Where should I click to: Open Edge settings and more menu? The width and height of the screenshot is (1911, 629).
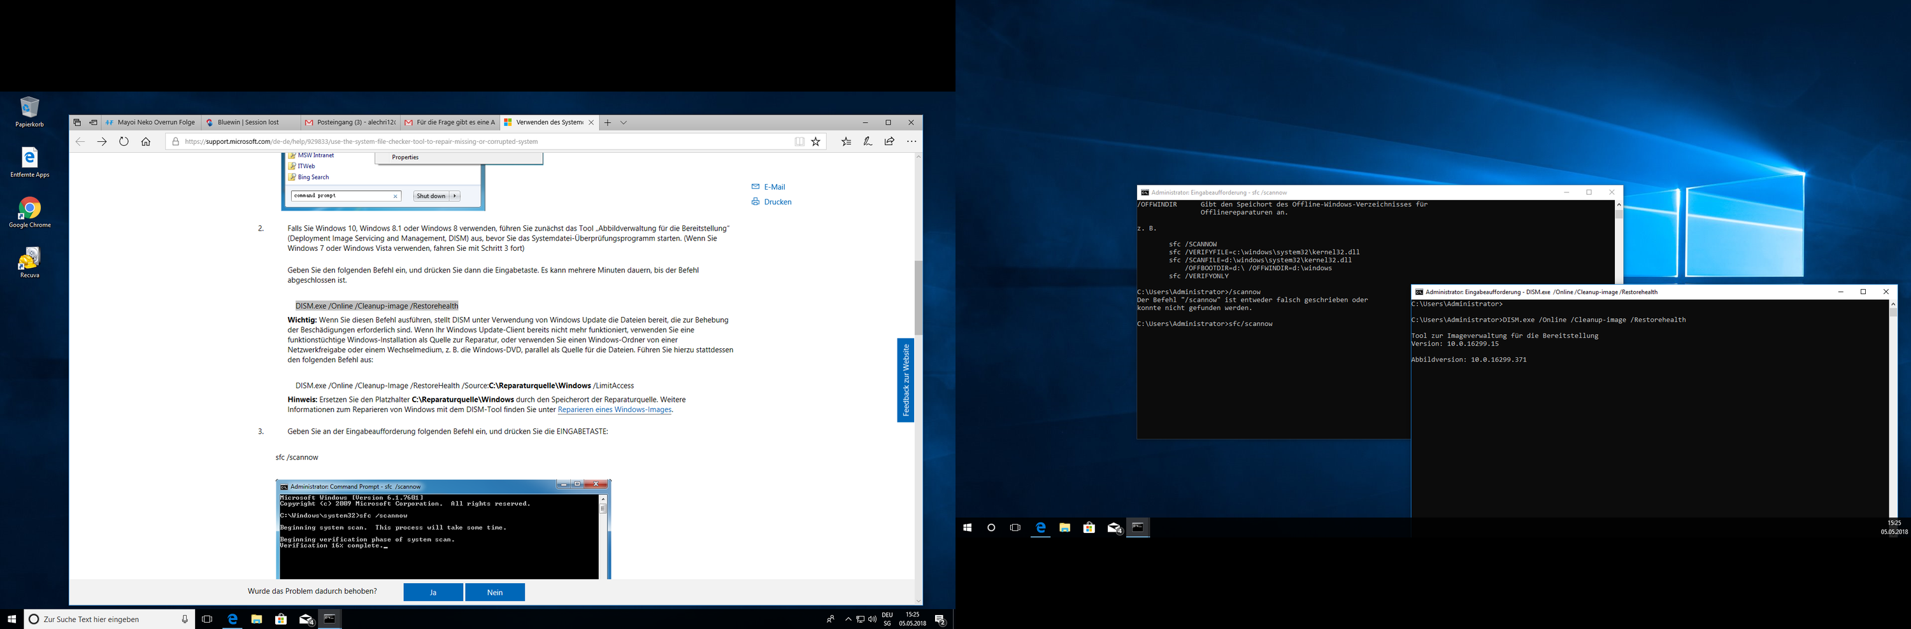(x=912, y=142)
